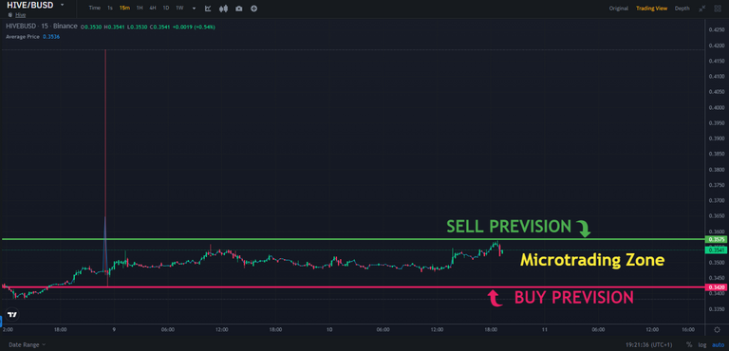This screenshot has width=729, height=351.
Task: Click the HIVEBUSD · 15 · Binance legend title
Action: click(42, 27)
